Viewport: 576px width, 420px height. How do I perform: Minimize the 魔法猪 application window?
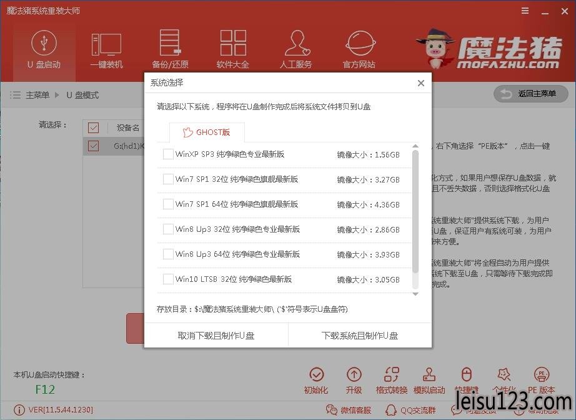pos(545,12)
